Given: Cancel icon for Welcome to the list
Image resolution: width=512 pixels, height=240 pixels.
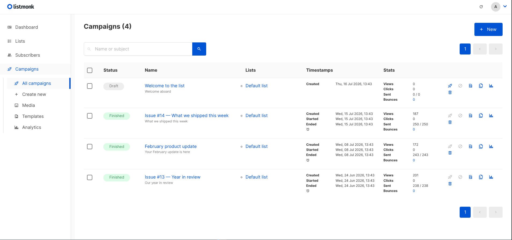Looking at the screenshot, I should pos(460,86).
